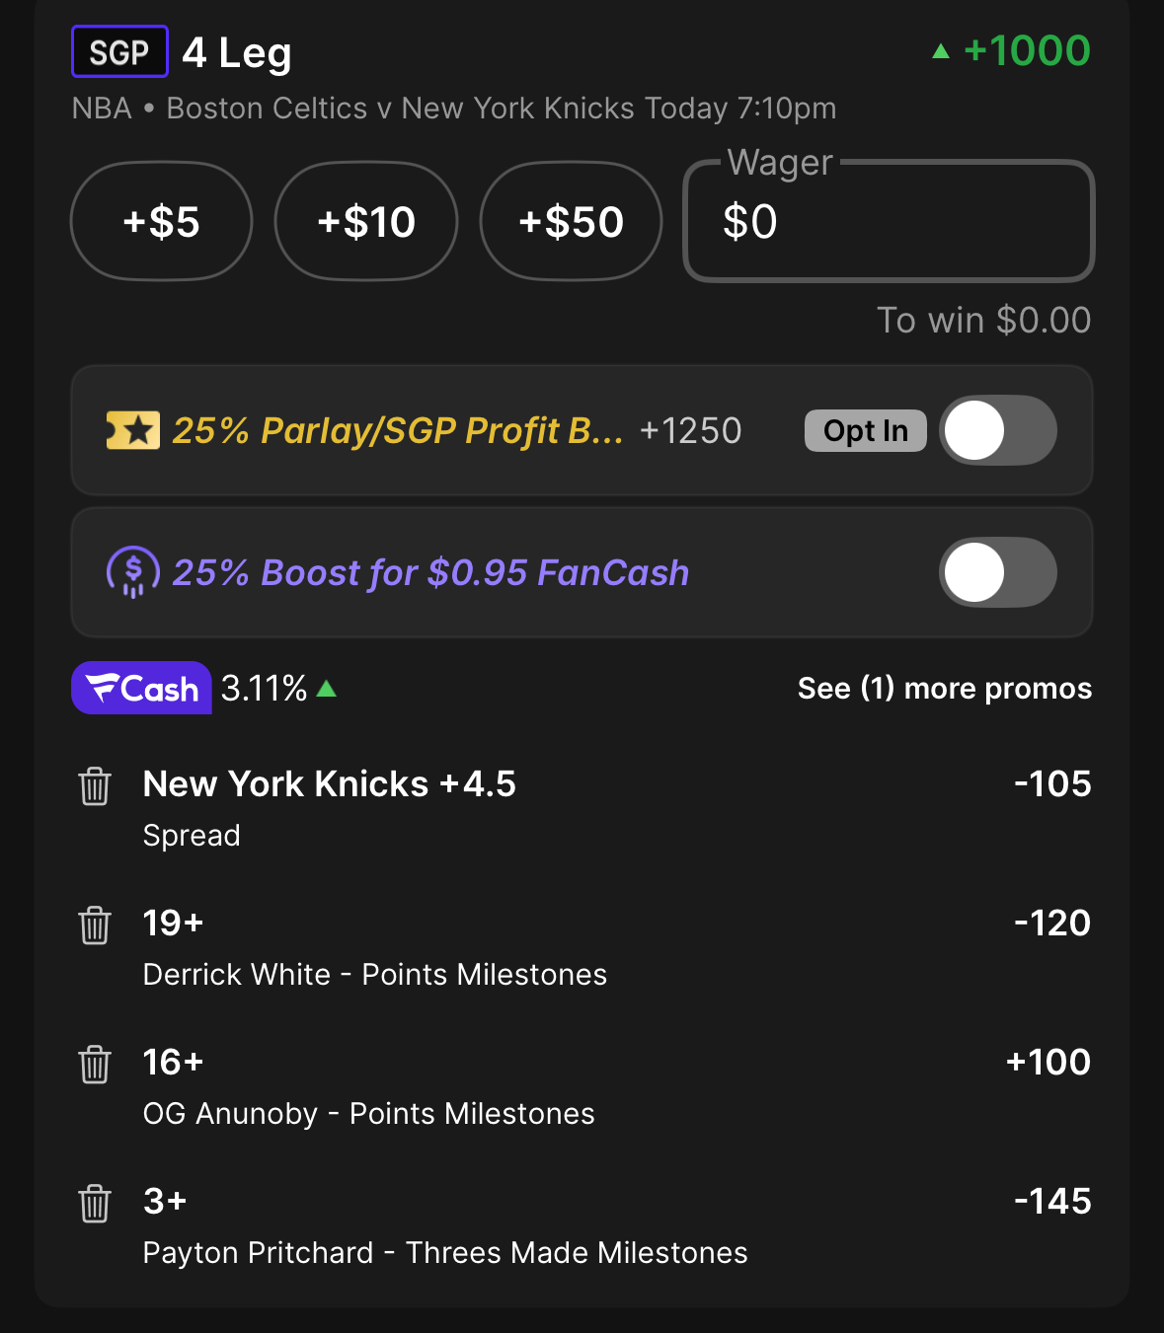Trash the OG Anunoby 16+ points leg
The height and width of the screenshot is (1333, 1164).
click(x=95, y=1065)
